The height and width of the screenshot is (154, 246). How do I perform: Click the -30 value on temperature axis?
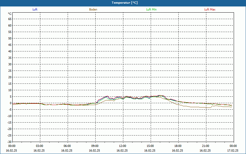(10, 142)
